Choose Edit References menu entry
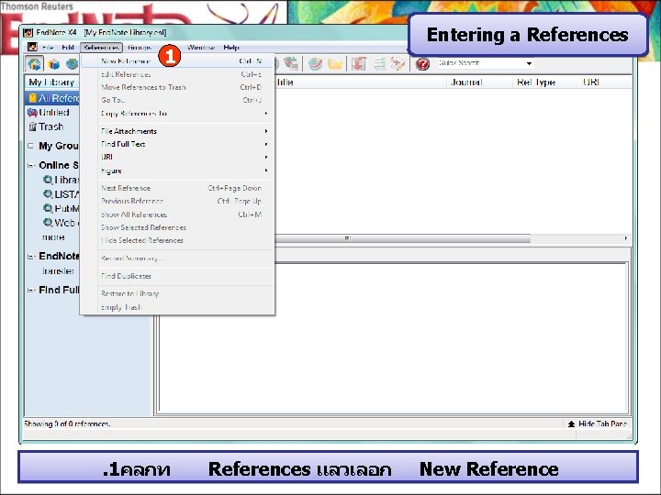 pyautogui.click(x=177, y=74)
